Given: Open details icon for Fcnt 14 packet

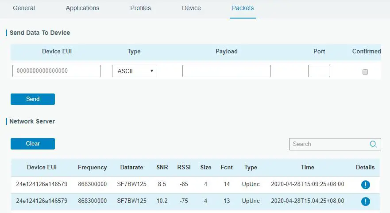Looking at the screenshot, I should [365, 184].
